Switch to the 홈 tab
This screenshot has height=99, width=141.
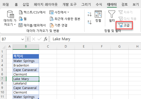click(16, 4)
